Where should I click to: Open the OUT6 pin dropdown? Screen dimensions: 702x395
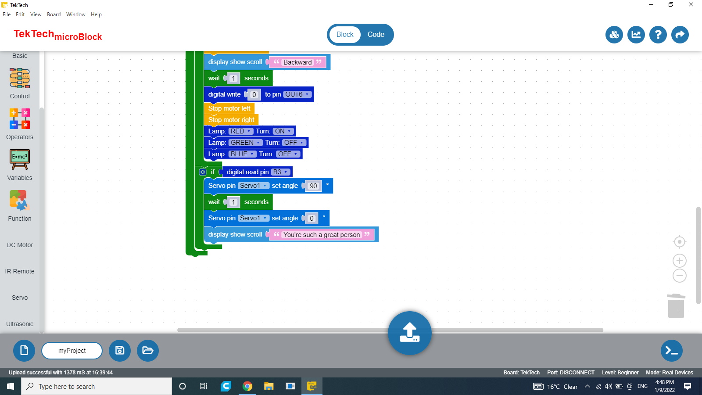[297, 94]
